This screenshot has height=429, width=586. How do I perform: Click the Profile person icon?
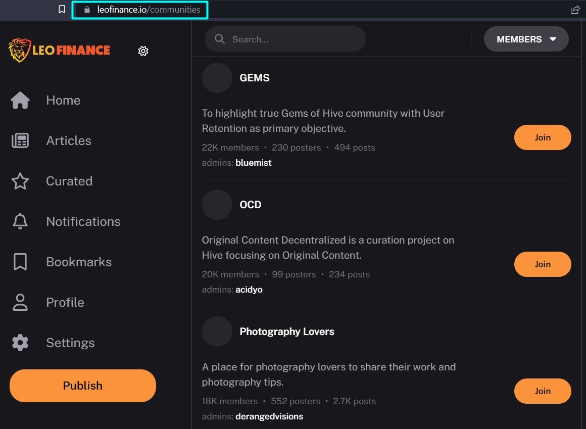[20, 302]
